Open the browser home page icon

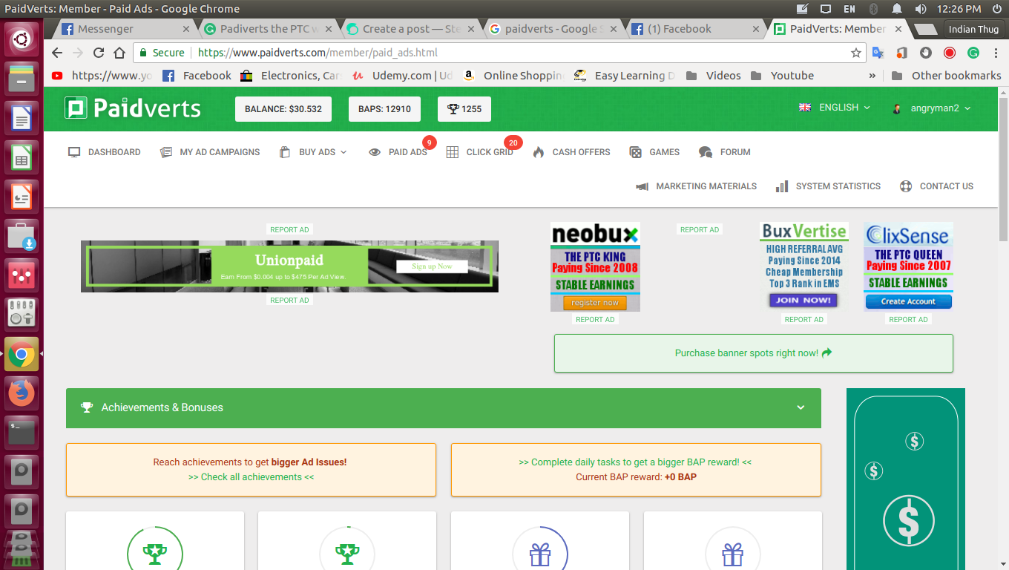pyautogui.click(x=119, y=53)
